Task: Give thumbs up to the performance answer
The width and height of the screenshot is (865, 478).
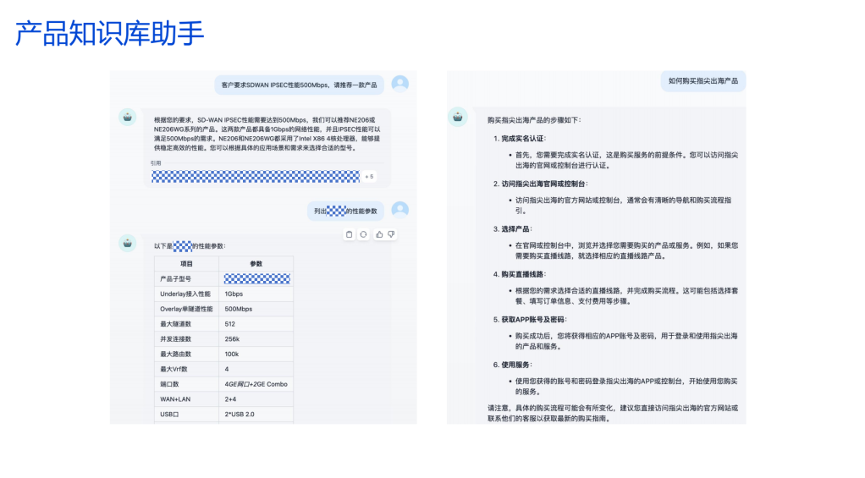Action: pyautogui.click(x=379, y=234)
